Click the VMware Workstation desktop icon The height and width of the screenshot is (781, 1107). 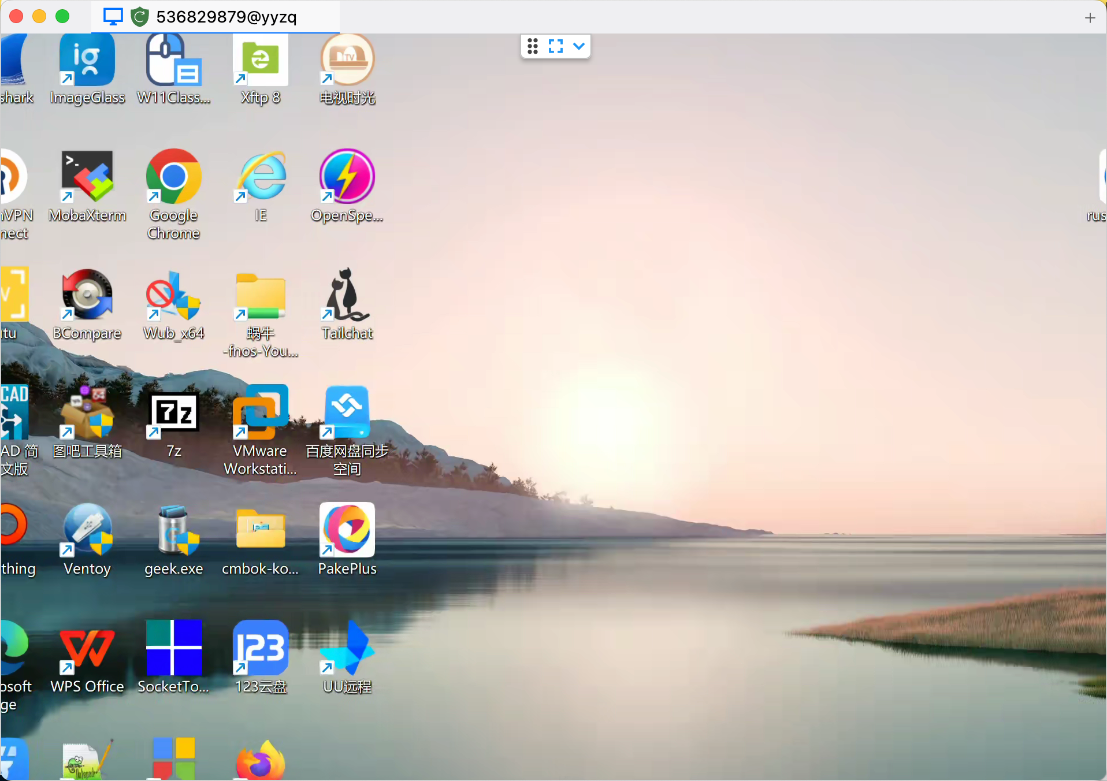click(x=260, y=412)
